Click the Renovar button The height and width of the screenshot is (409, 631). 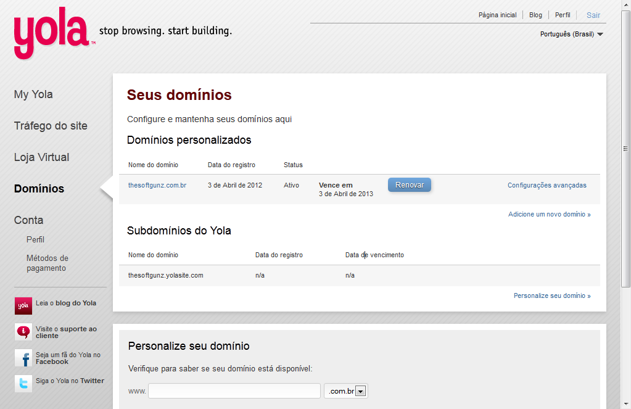click(410, 185)
